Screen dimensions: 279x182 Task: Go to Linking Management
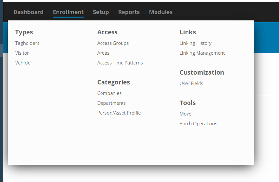(x=202, y=53)
